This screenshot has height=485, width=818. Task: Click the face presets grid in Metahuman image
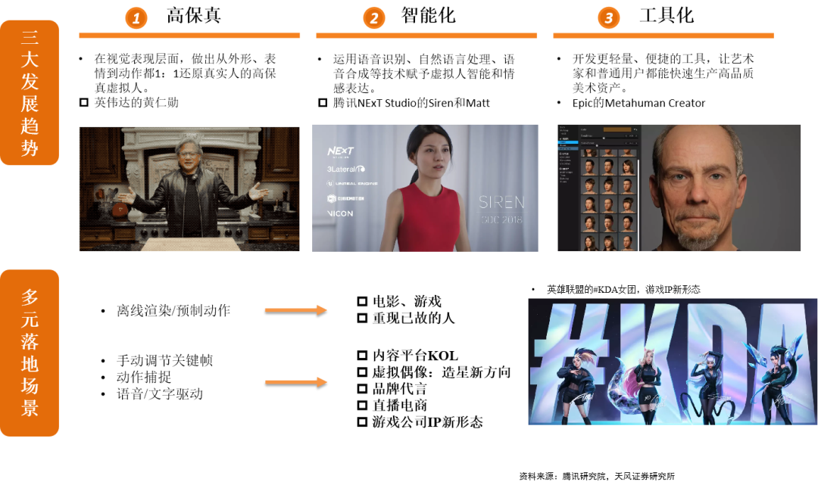pos(609,198)
